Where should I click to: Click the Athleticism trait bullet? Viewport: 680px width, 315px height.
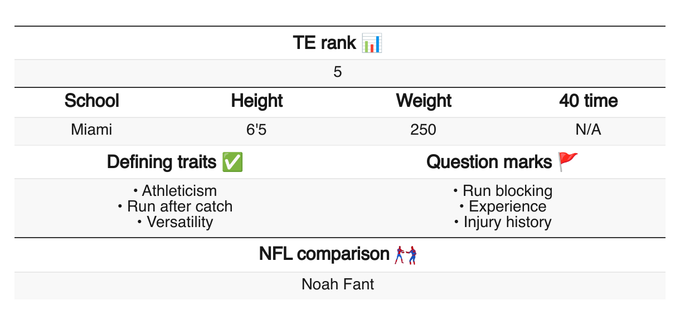[178, 191]
